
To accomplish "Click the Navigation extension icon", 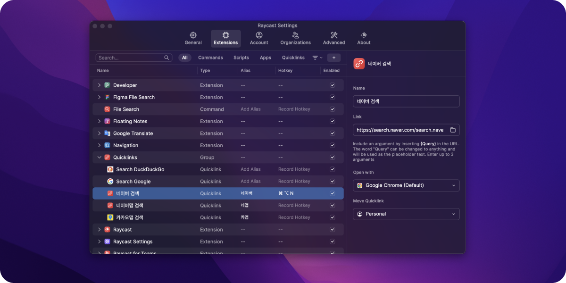I will point(107,145).
